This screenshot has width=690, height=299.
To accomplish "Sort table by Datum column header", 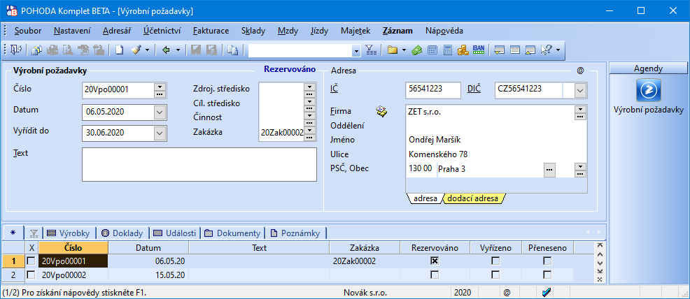I will (148, 247).
